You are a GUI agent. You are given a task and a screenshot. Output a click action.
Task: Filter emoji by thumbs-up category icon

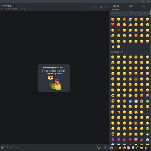tap(136, 13)
